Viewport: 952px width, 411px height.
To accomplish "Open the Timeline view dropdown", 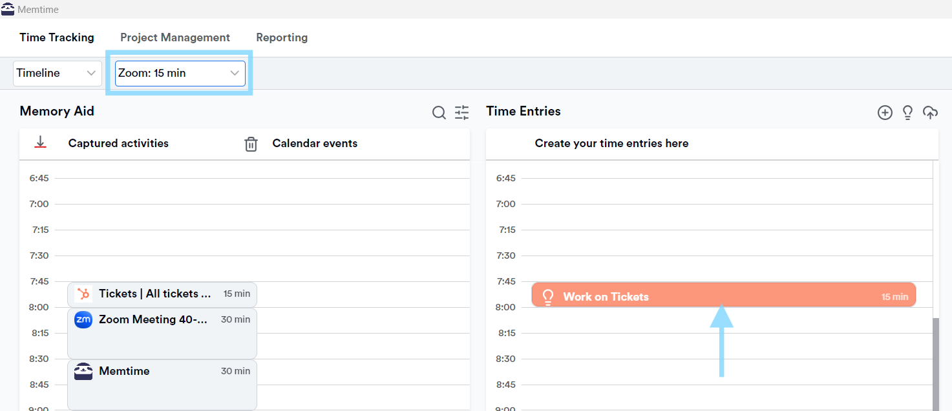I will 57,73.
